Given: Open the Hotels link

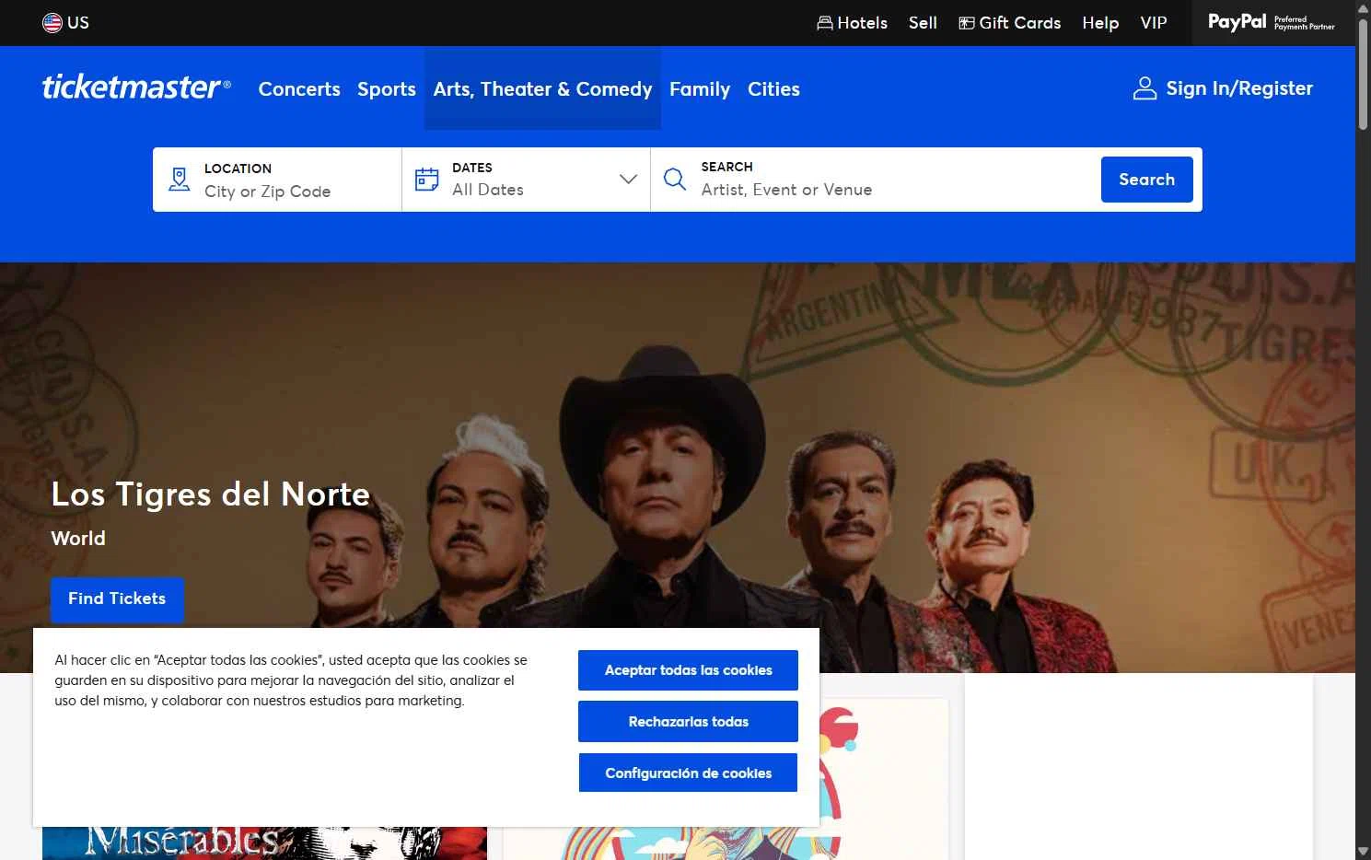Looking at the screenshot, I should 863,23.
